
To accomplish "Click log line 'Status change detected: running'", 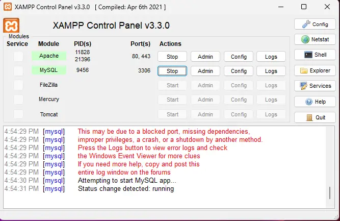I will (x=126, y=189).
